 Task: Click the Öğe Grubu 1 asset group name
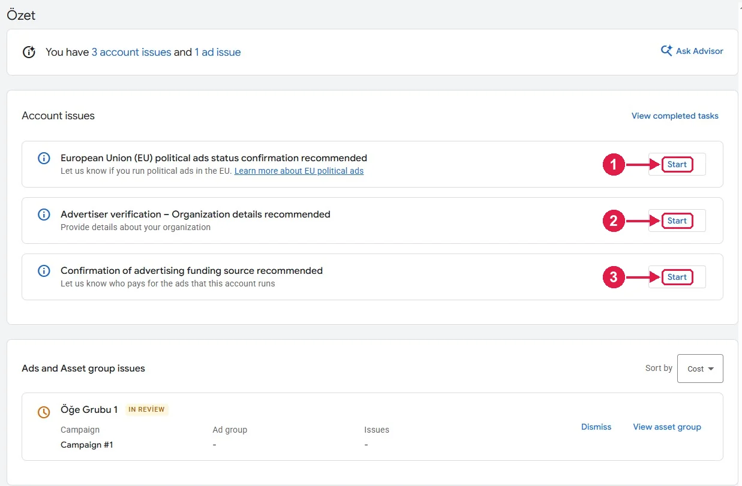click(x=89, y=410)
